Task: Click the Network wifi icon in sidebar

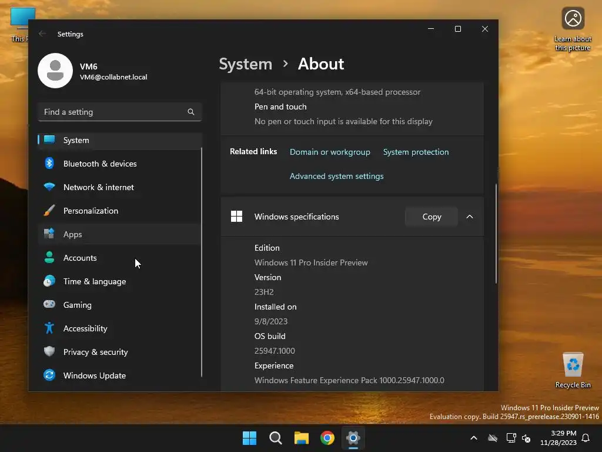Action: [49, 187]
